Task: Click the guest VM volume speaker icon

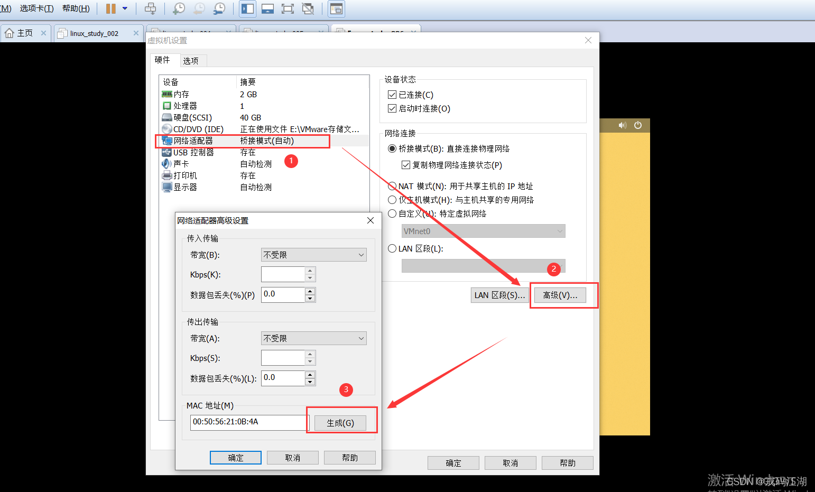Action: (x=623, y=125)
